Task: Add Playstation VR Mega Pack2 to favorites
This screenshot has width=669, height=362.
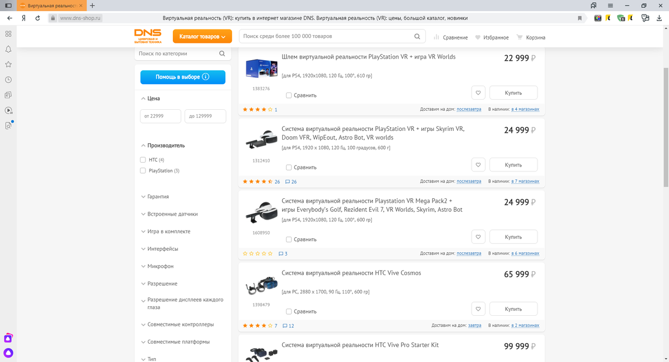Action: [478, 237]
